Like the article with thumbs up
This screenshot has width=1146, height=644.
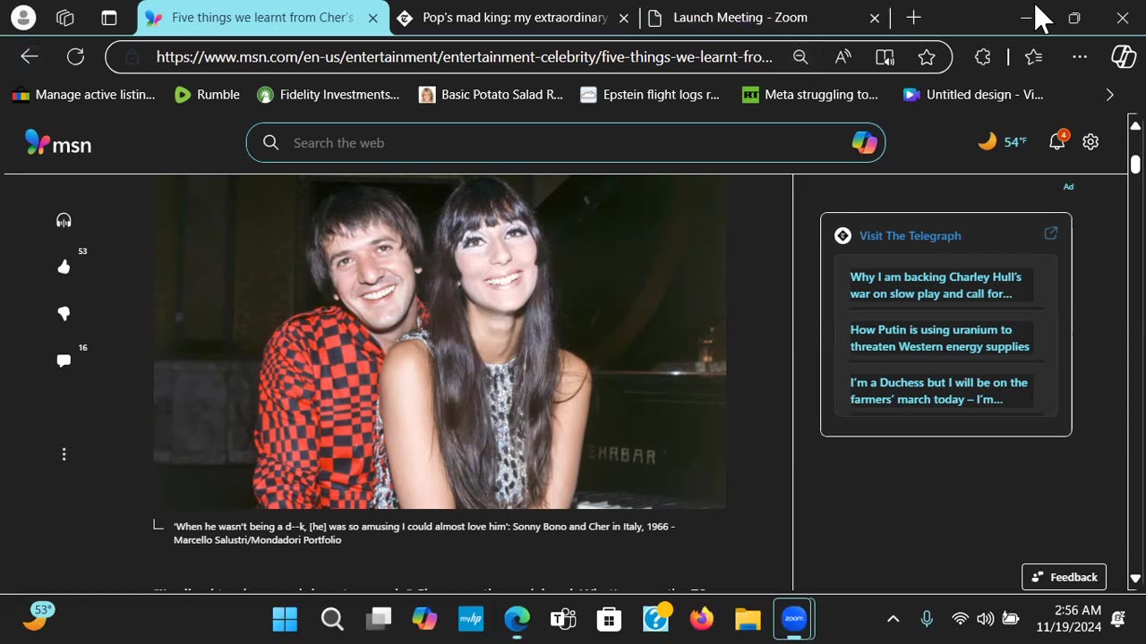tap(64, 267)
